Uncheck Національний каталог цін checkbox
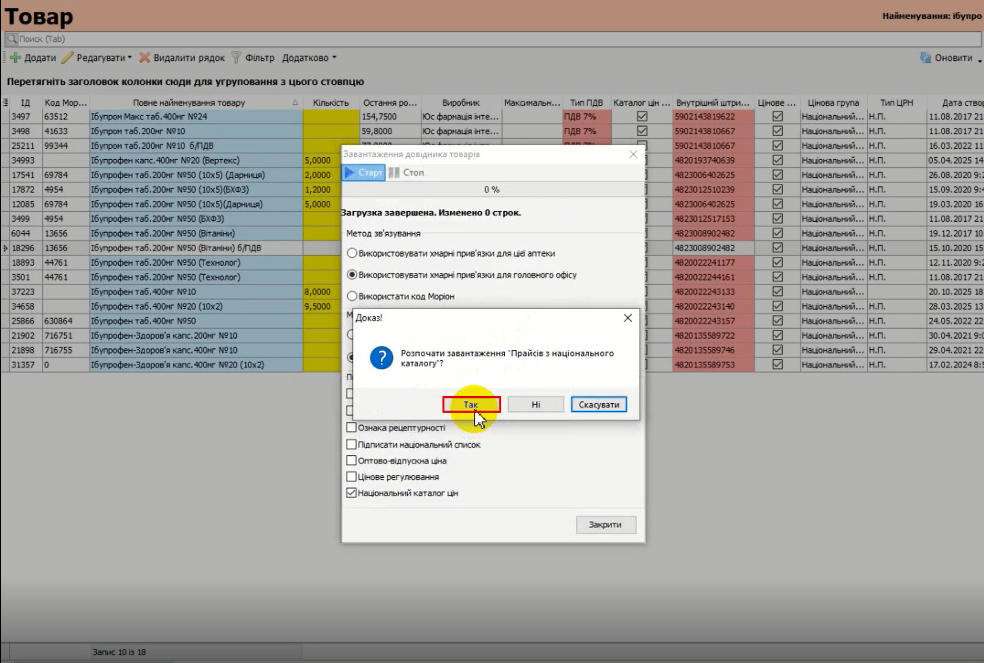984x663 pixels. pos(351,492)
